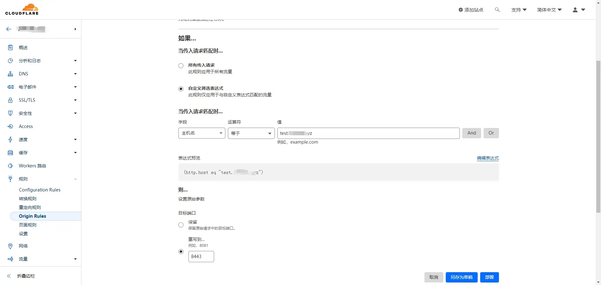Screen dimensions: 601x285
Task: Click the 取消 cancel button
Action: coord(434,277)
